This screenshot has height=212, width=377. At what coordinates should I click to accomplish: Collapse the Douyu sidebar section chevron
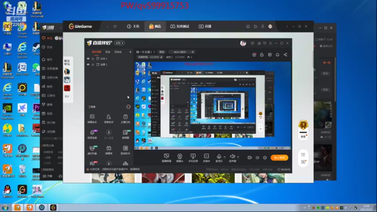(x=55, y=139)
